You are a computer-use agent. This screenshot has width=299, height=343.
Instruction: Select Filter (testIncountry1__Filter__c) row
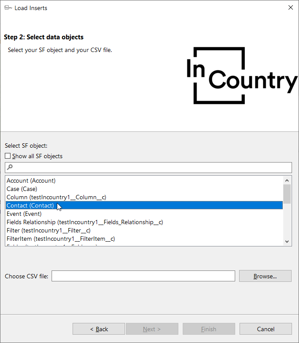pos(144,231)
